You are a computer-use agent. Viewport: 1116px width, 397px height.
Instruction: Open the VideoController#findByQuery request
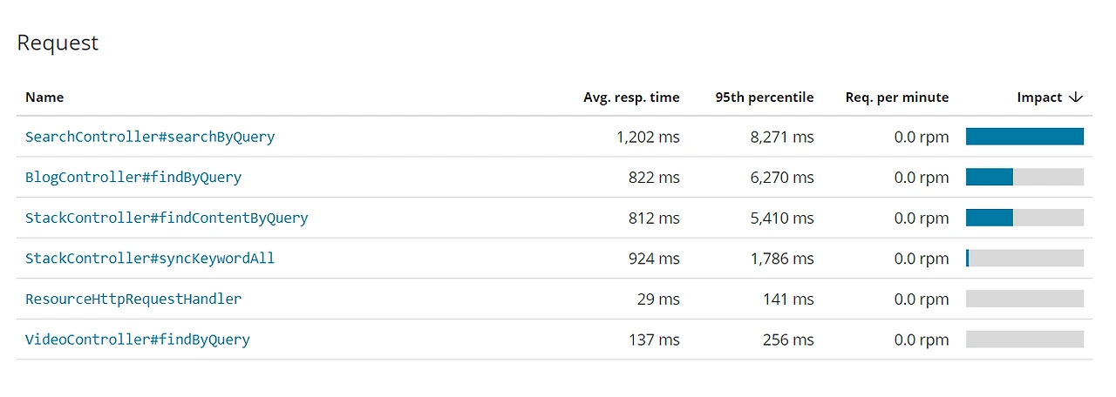138,340
